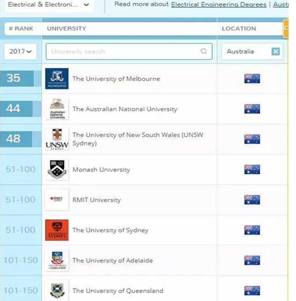Open the Electrical Engineering Degrees link
Image resolution: width=296 pixels, height=301 pixels.
pyautogui.click(x=218, y=5)
